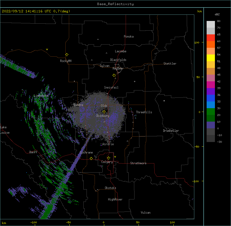
Task: Click the Base_Reflectivity title
Action: click(115, 4)
